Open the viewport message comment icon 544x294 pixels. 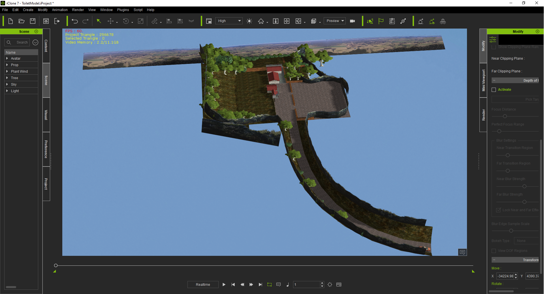click(462, 252)
